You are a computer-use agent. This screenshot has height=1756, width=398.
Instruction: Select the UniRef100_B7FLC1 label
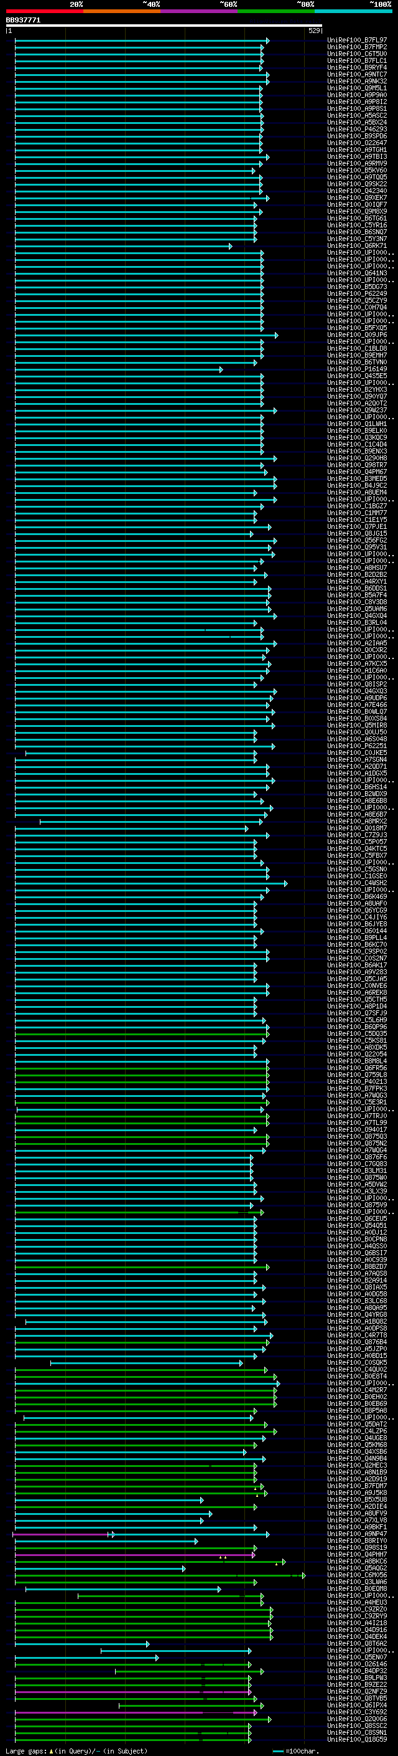pyautogui.click(x=357, y=60)
